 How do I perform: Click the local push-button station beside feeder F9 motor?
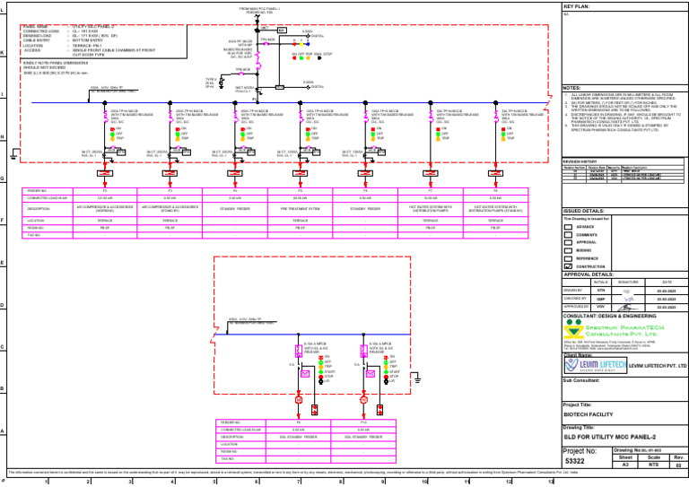(x=315, y=410)
